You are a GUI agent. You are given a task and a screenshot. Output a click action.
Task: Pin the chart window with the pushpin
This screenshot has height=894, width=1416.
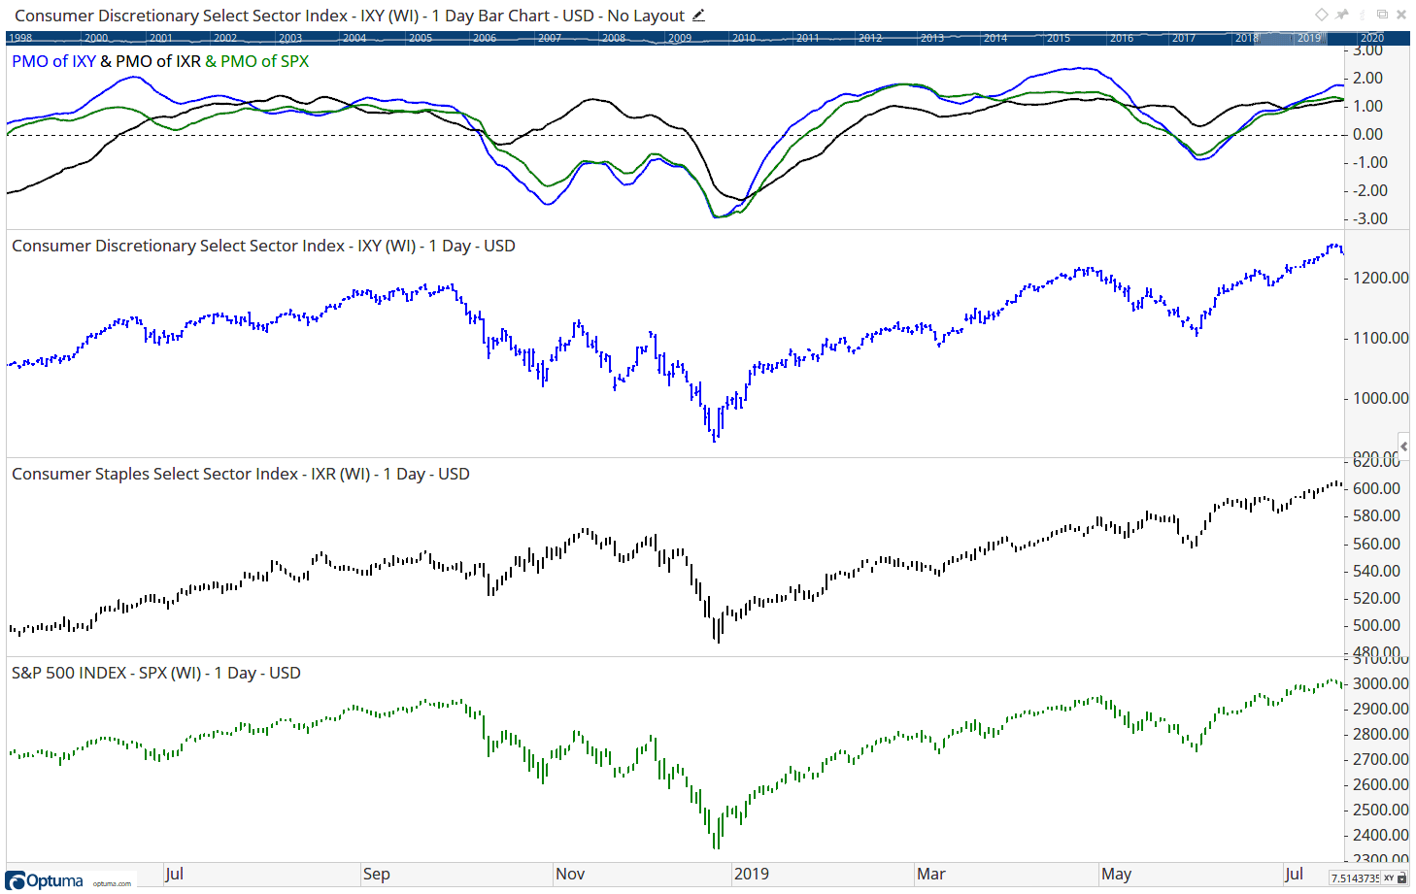(1342, 15)
